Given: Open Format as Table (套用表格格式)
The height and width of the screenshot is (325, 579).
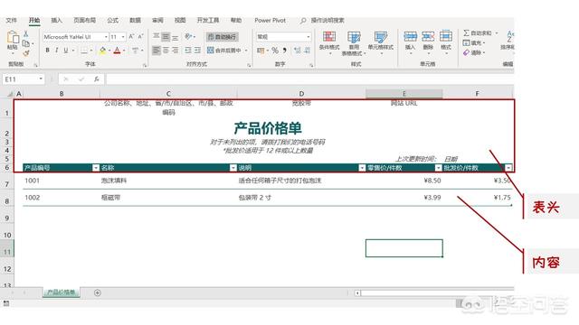Looking at the screenshot, I should click(x=354, y=43).
